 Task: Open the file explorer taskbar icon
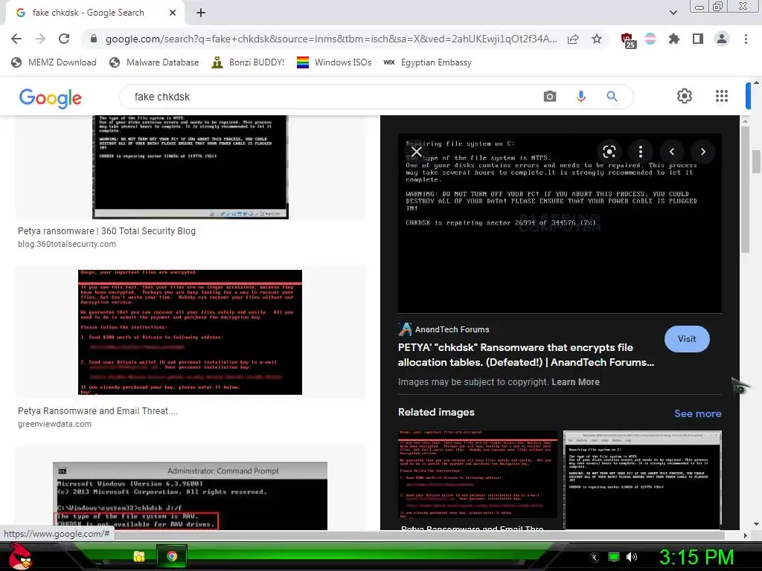pos(139,556)
